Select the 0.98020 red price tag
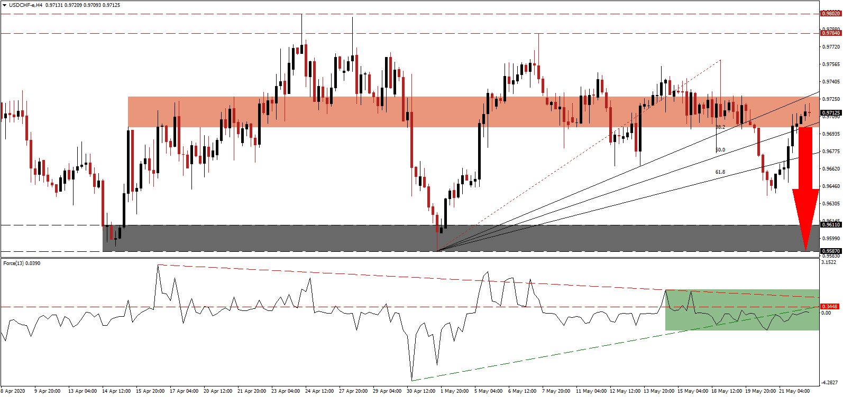The height and width of the screenshot is (397, 843). (x=830, y=14)
